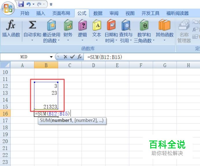Image resolution: width=200 pixels, height=166 pixels.
Task: Click SUM name in the function tooltip
Action: click(45, 120)
